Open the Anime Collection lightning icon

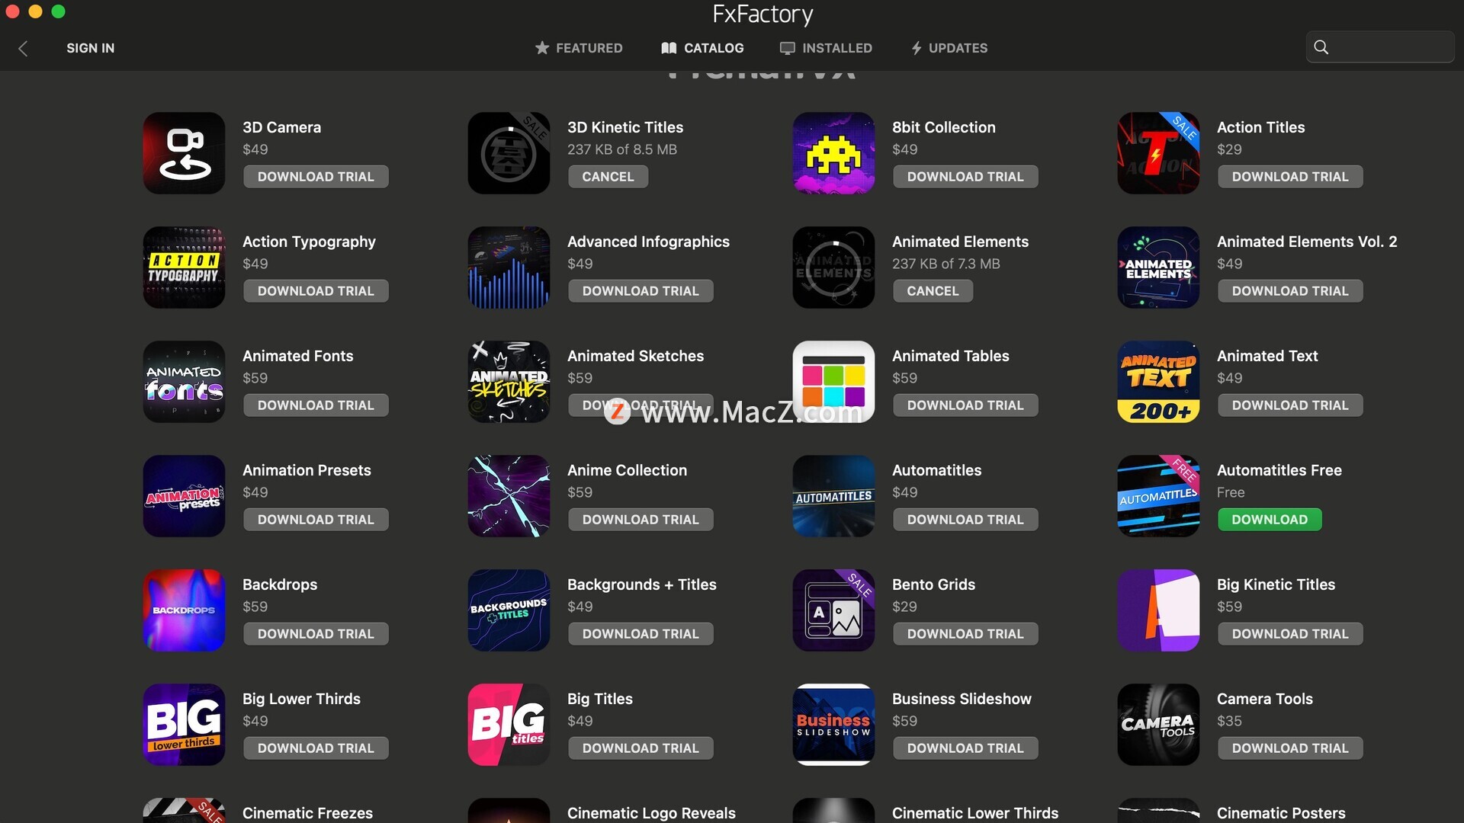tap(509, 496)
